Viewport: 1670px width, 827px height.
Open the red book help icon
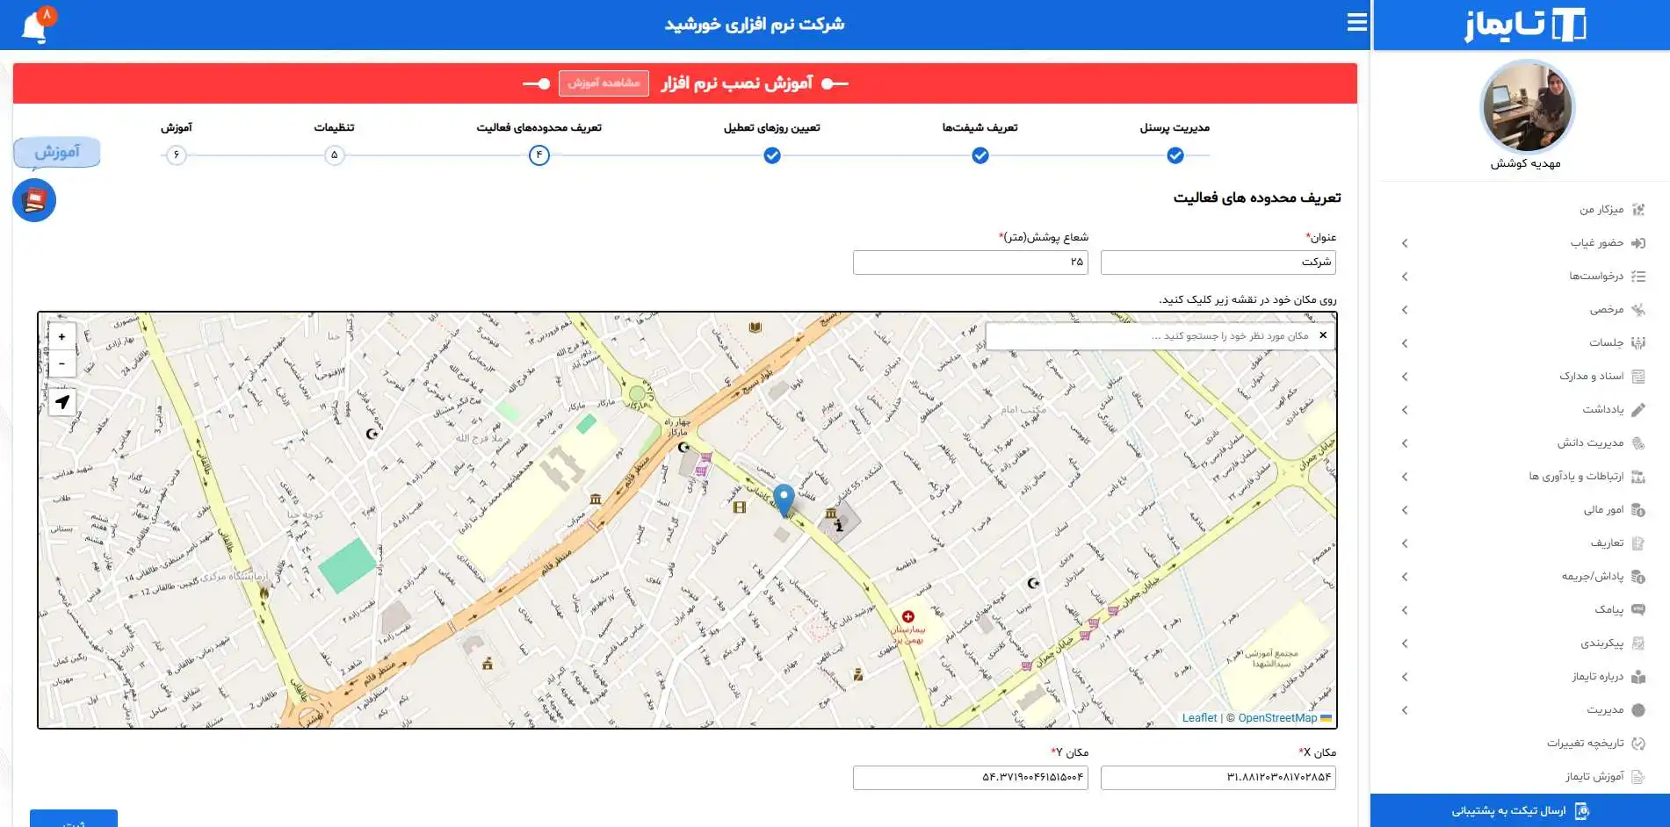pyautogui.click(x=34, y=201)
